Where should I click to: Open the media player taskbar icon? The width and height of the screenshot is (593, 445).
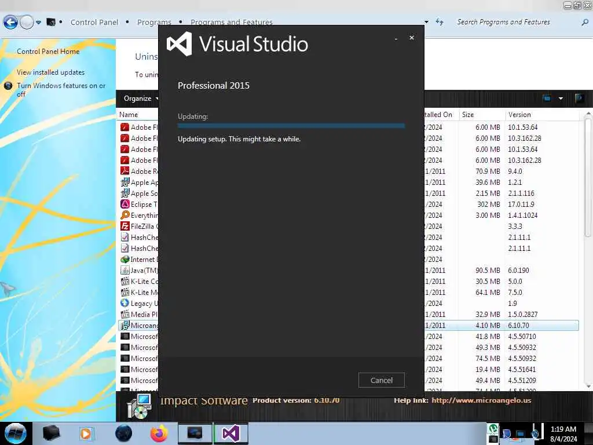[86, 433]
